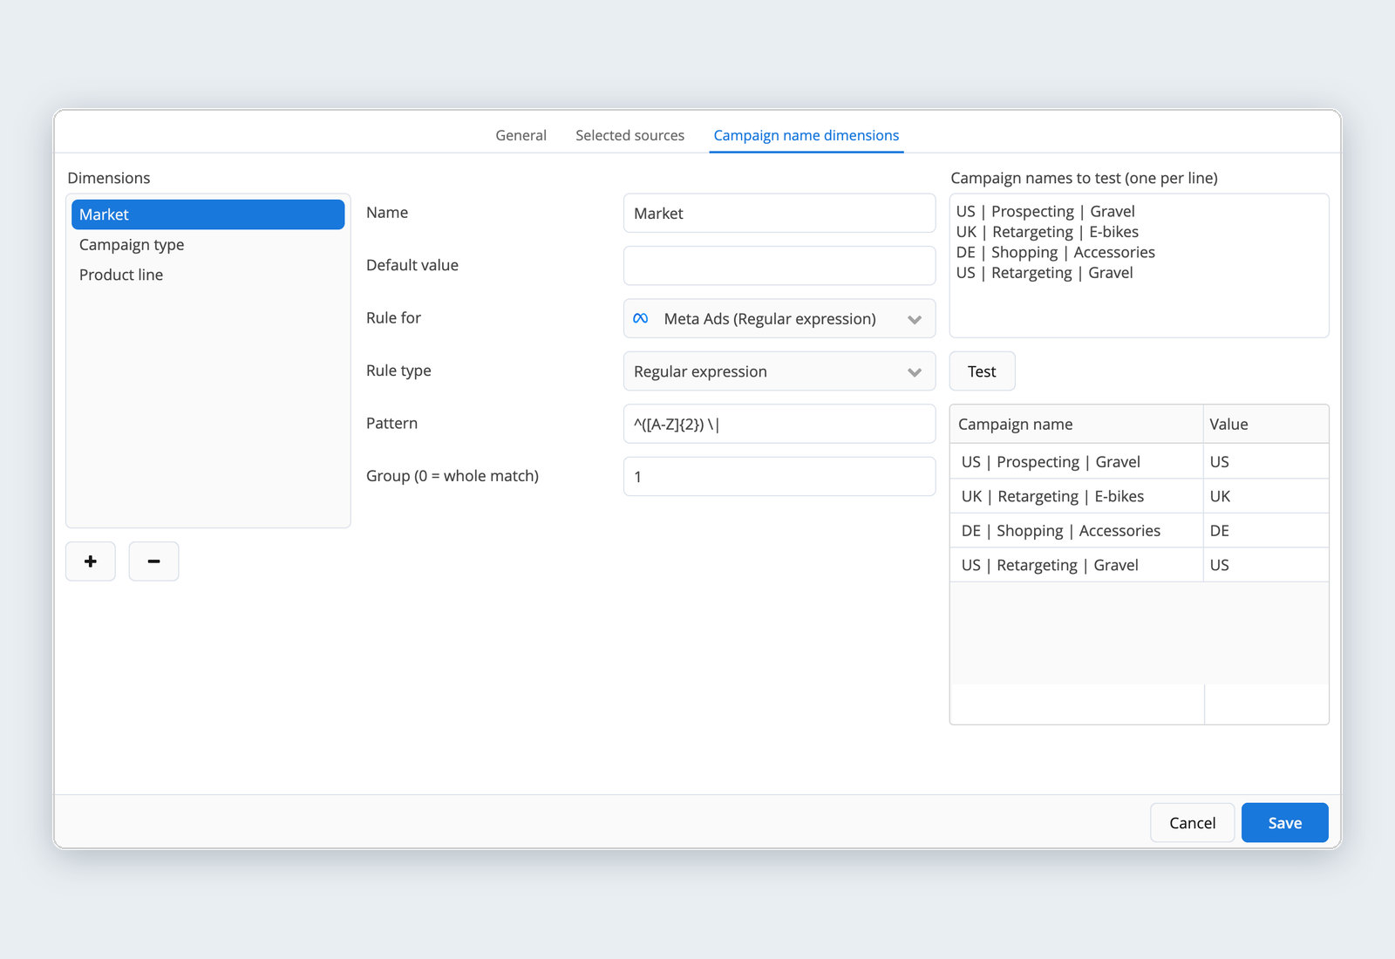Click the Campaign name column header
Screen dimensions: 1395x959
(1076, 425)
